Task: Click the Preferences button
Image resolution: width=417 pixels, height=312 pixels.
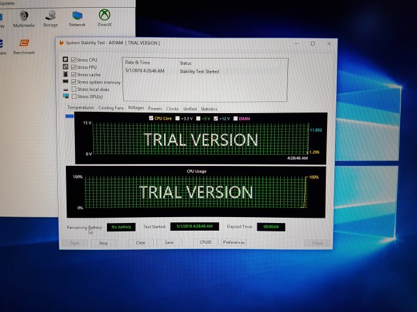Action: pyautogui.click(x=234, y=242)
